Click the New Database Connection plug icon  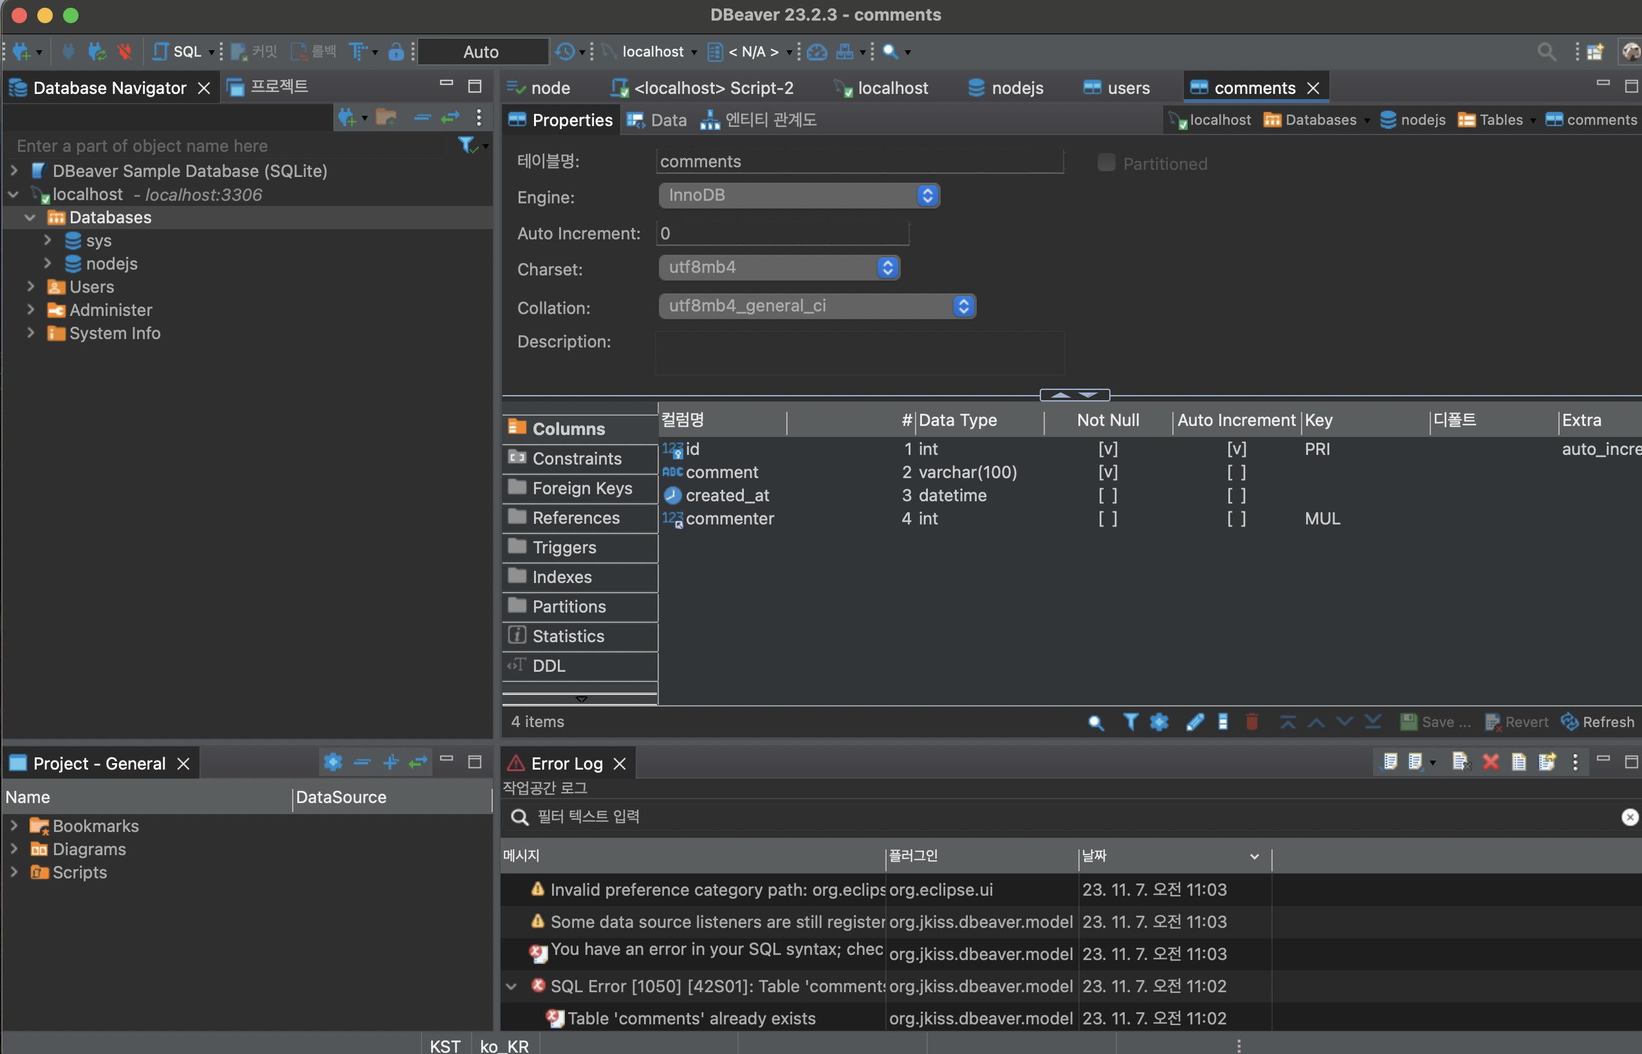[x=21, y=51]
